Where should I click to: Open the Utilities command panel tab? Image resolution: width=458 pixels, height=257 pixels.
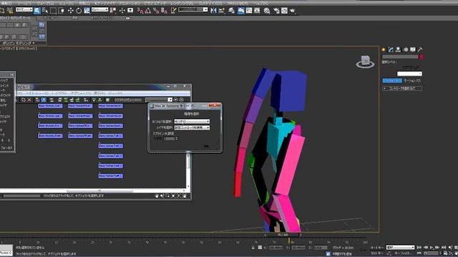pyautogui.click(x=420, y=49)
